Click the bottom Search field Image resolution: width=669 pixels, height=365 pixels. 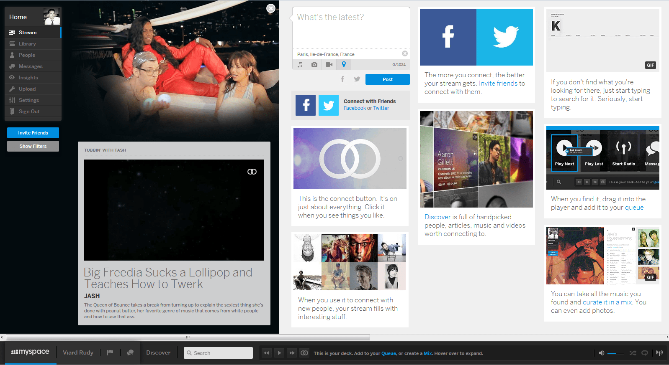[218, 353]
